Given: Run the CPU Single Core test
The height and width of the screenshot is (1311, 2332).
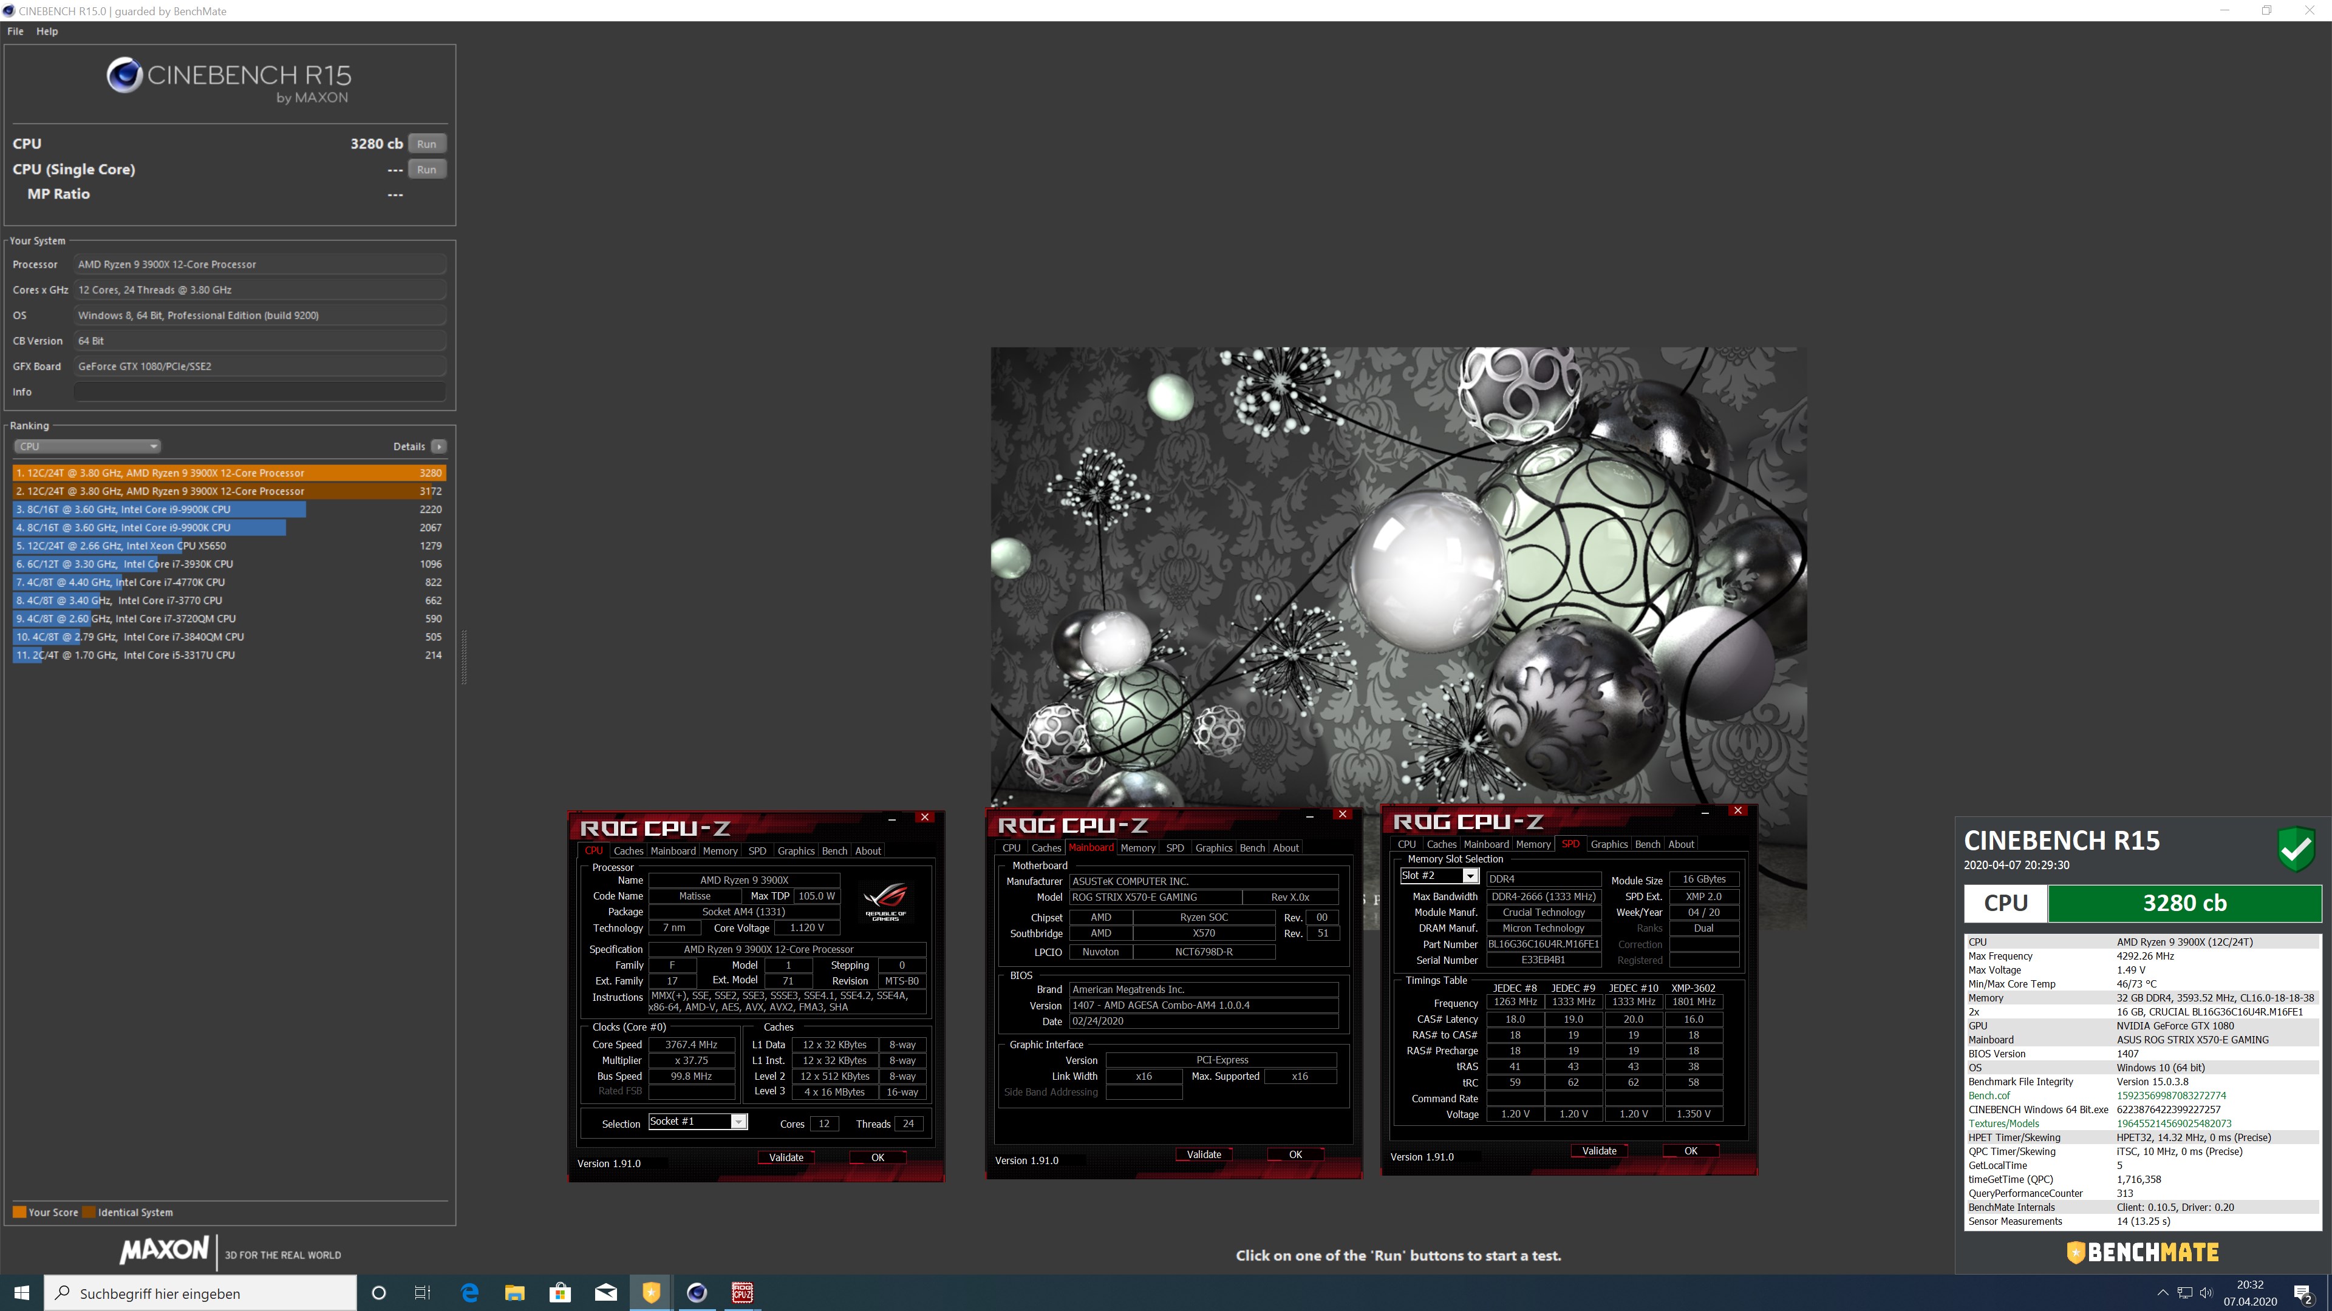Looking at the screenshot, I should 426,169.
